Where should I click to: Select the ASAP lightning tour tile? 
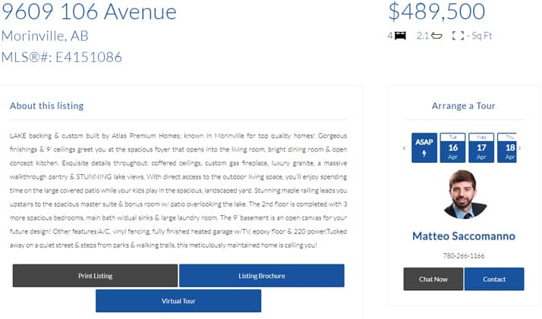click(x=424, y=148)
